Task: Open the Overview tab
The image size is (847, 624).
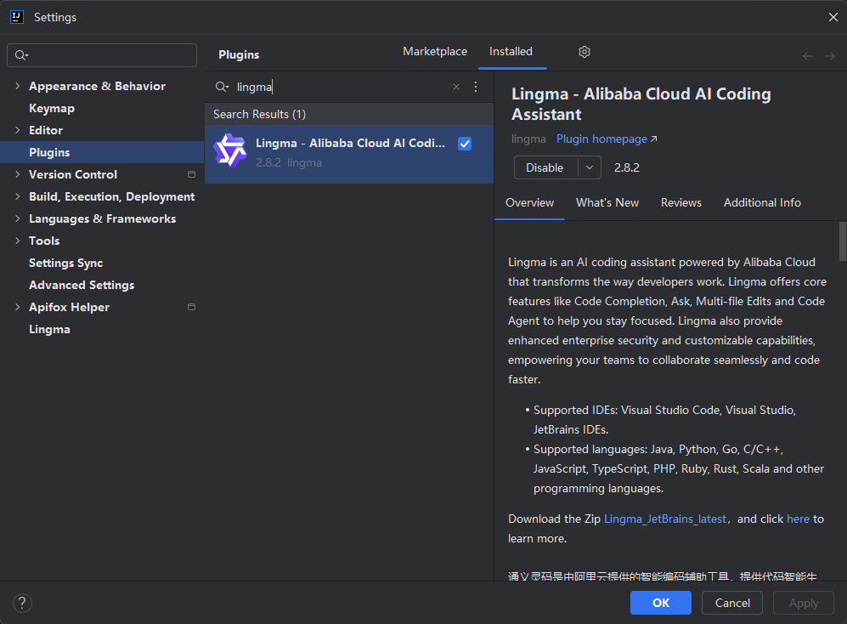Action: (x=529, y=203)
